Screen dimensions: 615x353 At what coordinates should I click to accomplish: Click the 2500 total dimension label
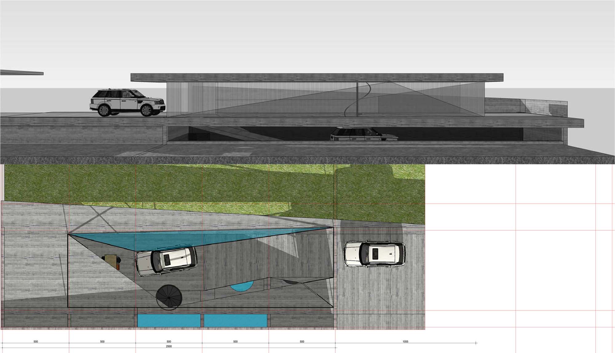tap(169, 346)
